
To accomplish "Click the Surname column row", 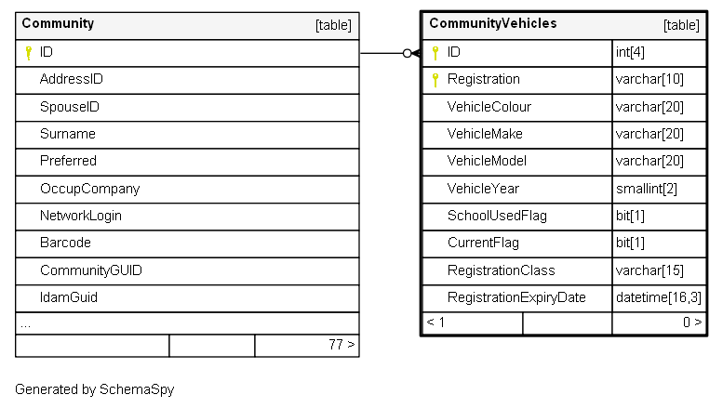I will (187, 135).
